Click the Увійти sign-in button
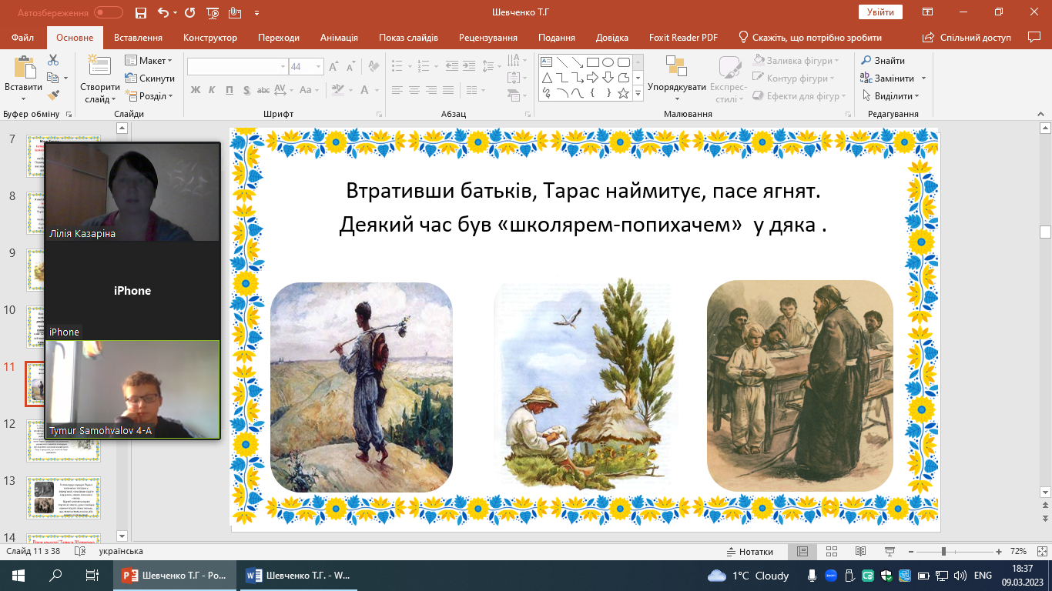1052x591 pixels. [880, 12]
